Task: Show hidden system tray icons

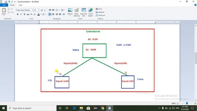Action: pos(159,108)
